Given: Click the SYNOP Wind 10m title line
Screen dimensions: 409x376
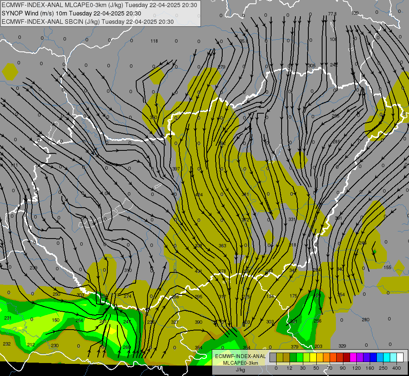Looking at the screenshot, I should [71, 13].
